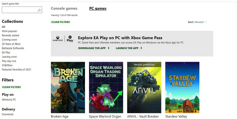Click Clear Filters above the banner

coord(60,22)
